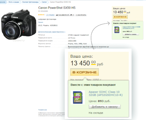Screen dimensions: 146x120
Task: Click the Canon camera product image
Action: [x=19, y=25]
